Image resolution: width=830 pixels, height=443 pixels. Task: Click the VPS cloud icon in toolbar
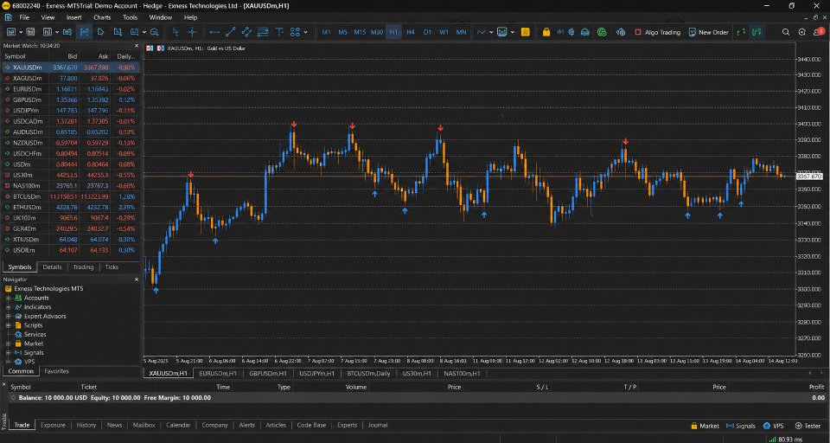tap(585, 32)
